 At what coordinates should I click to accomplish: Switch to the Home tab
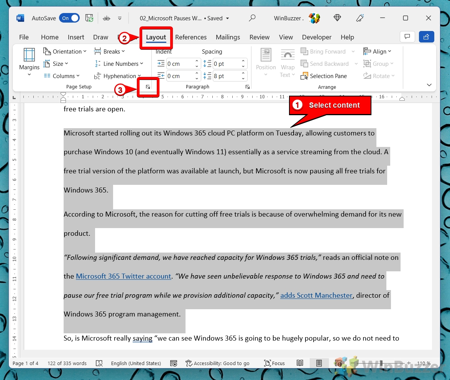click(50, 37)
